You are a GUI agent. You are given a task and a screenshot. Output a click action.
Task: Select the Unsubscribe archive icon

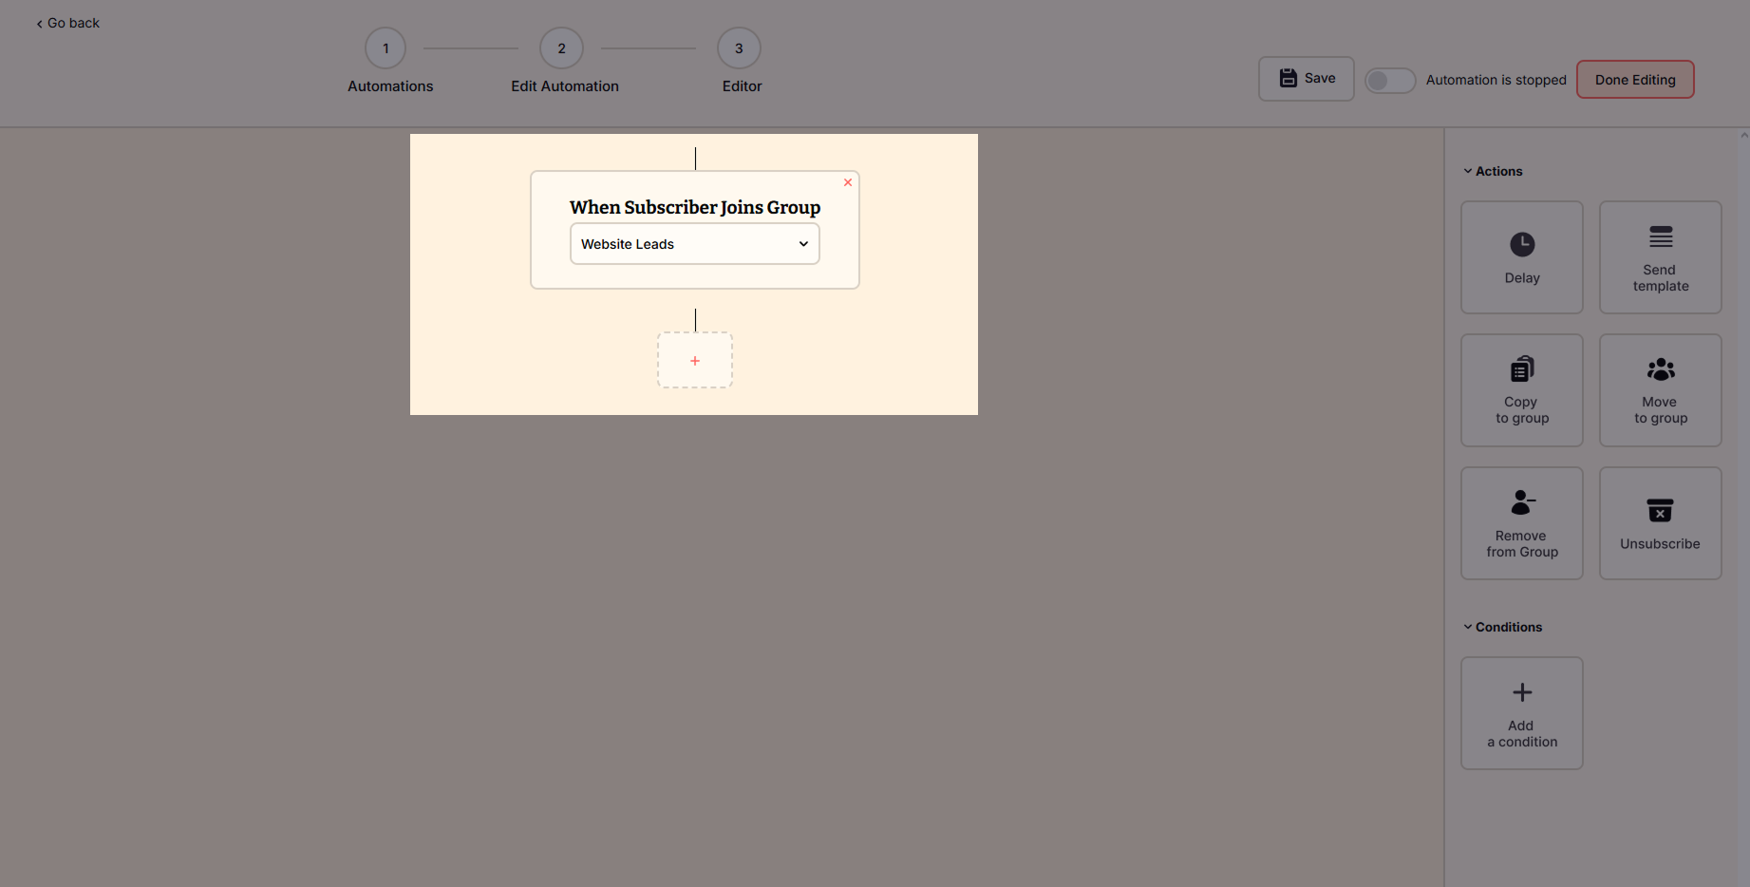1660,511
